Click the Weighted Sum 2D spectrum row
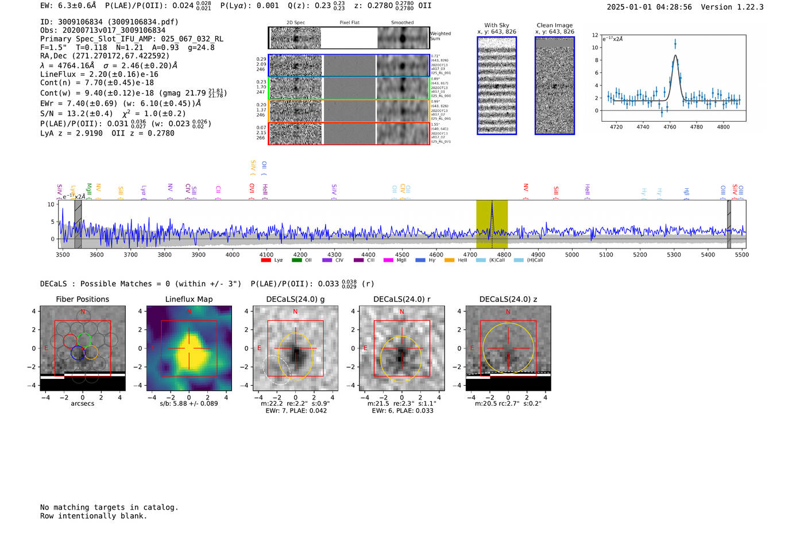This screenshot has height=547, width=804. (349, 38)
